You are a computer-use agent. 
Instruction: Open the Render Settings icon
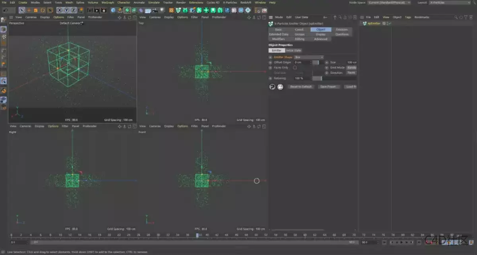[105, 10]
